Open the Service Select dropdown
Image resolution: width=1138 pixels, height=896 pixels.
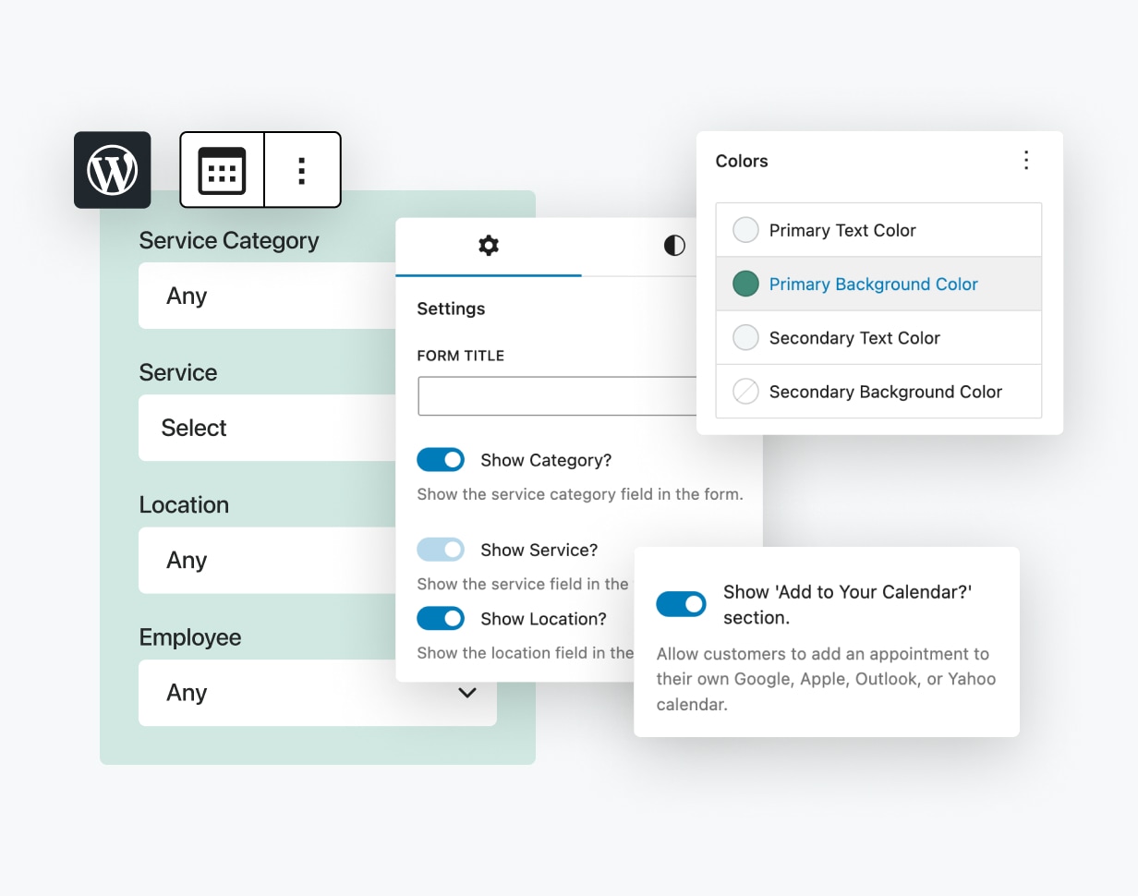coord(268,428)
